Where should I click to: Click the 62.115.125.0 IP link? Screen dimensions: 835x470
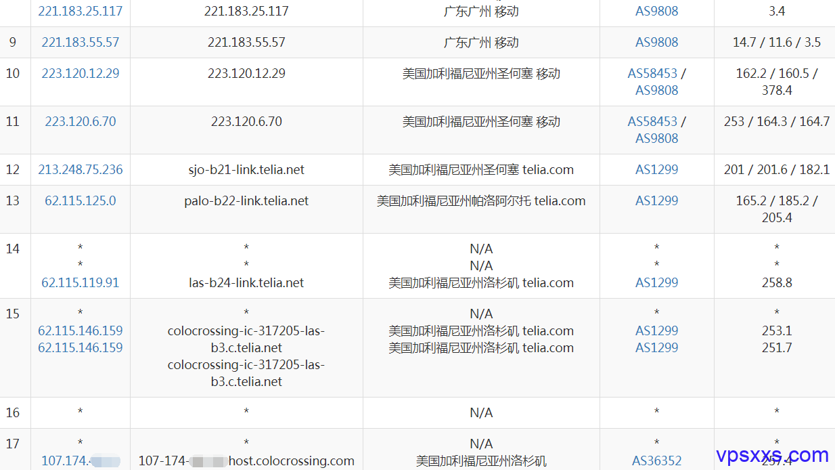pyautogui.click(x=80, y=200)
